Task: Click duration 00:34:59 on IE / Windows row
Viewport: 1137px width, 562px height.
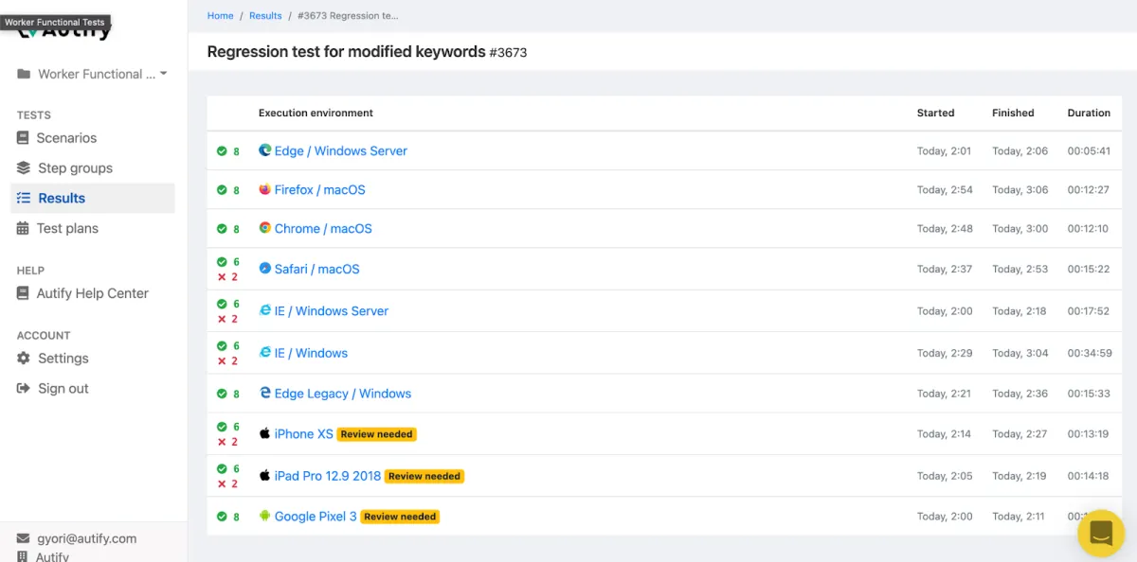Action: (1089, 353)
